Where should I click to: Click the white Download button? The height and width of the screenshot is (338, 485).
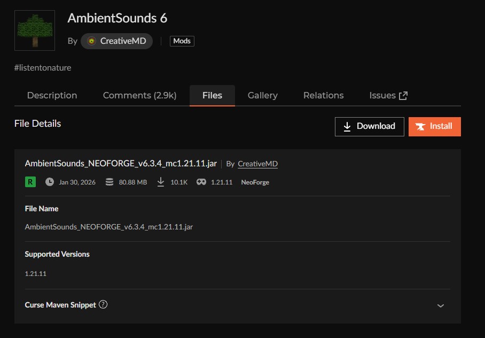[x=369, y=126]
